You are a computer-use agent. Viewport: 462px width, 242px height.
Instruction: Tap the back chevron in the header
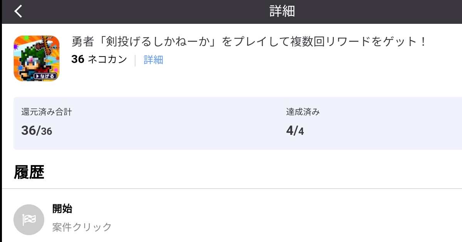coord(18,11)
